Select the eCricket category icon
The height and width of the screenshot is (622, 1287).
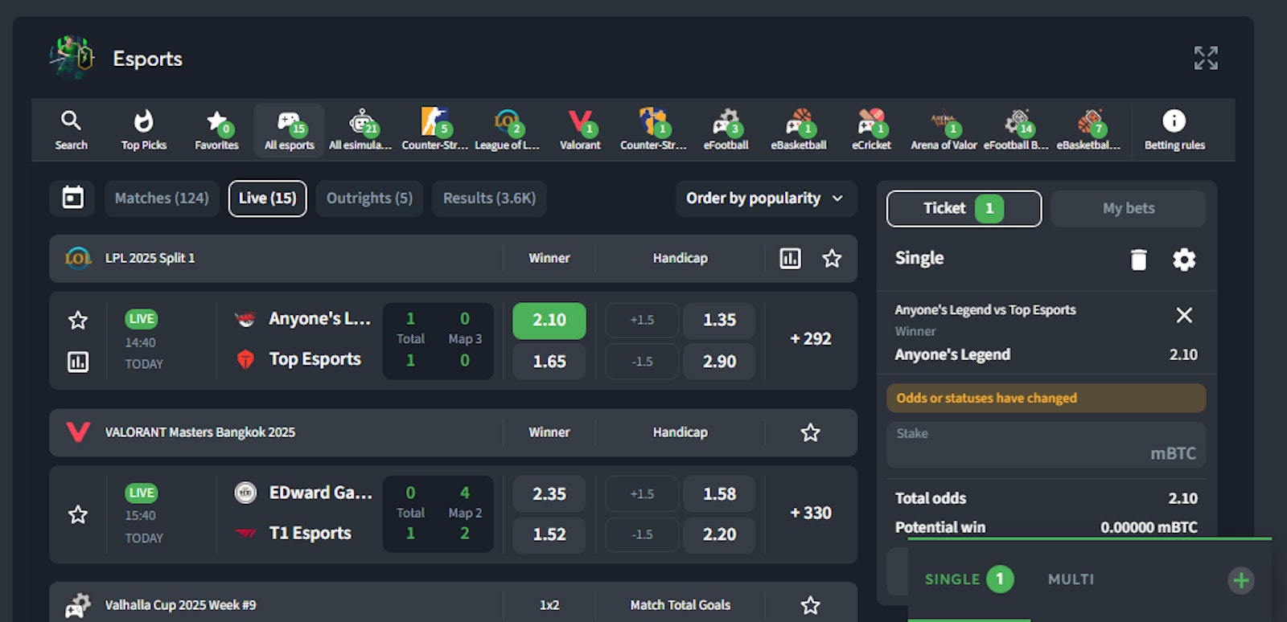(871, 129)
